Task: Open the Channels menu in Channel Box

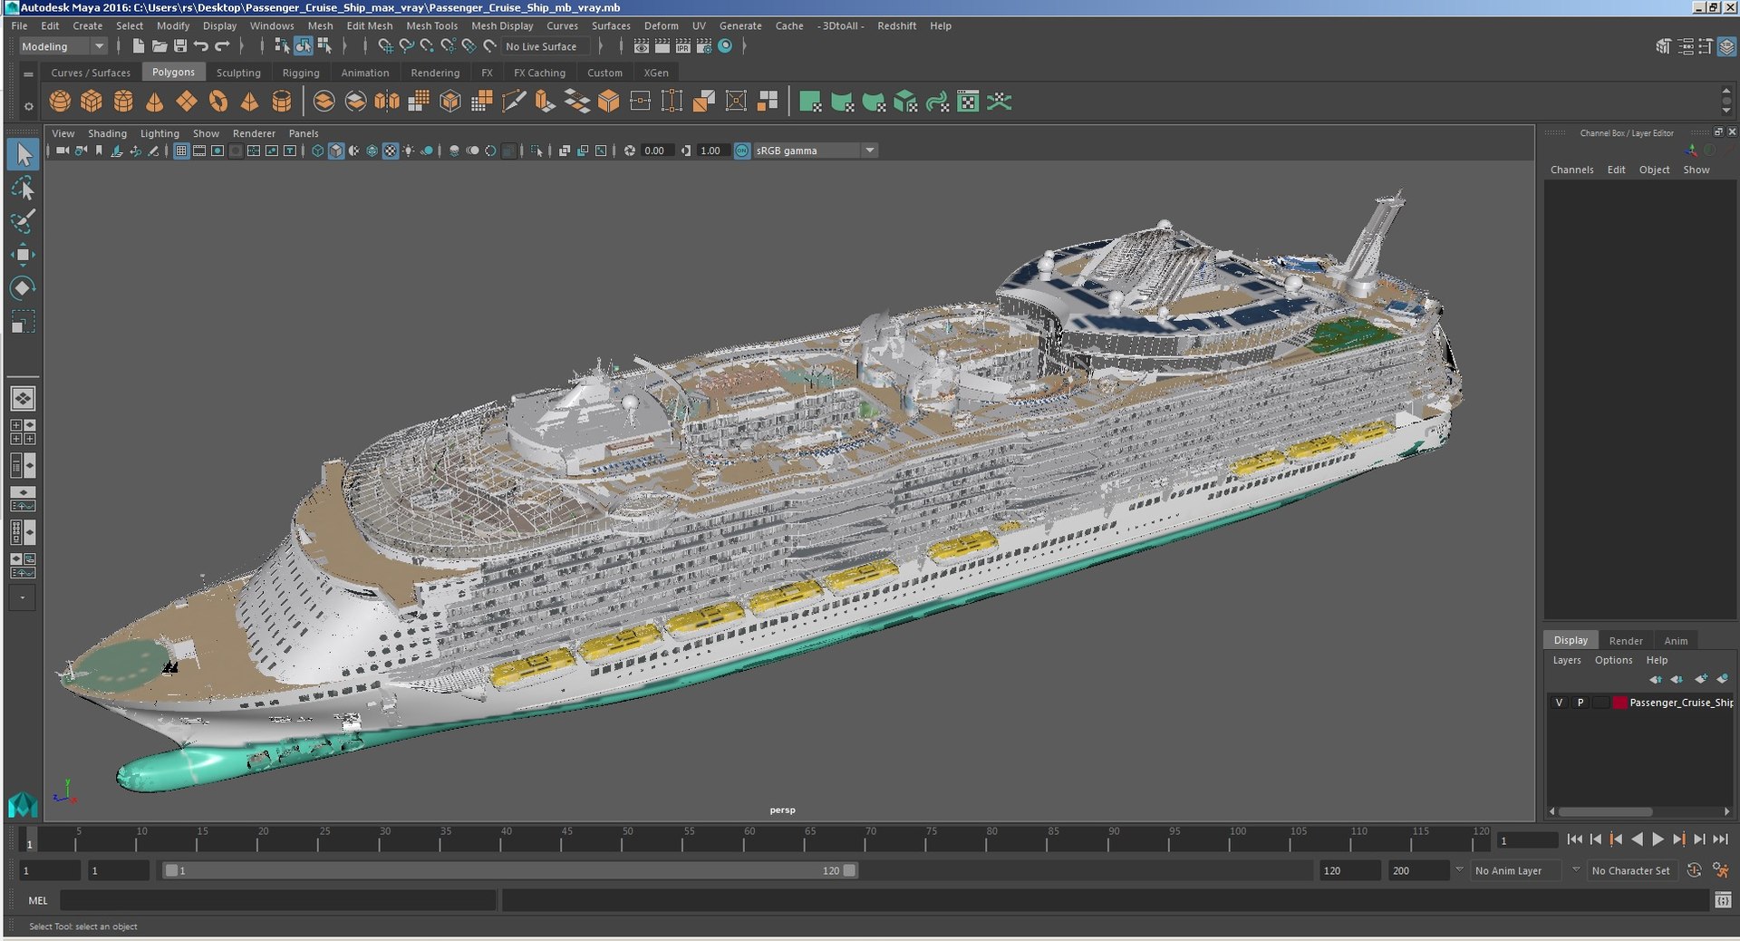Action: (x=1571, y=170)
